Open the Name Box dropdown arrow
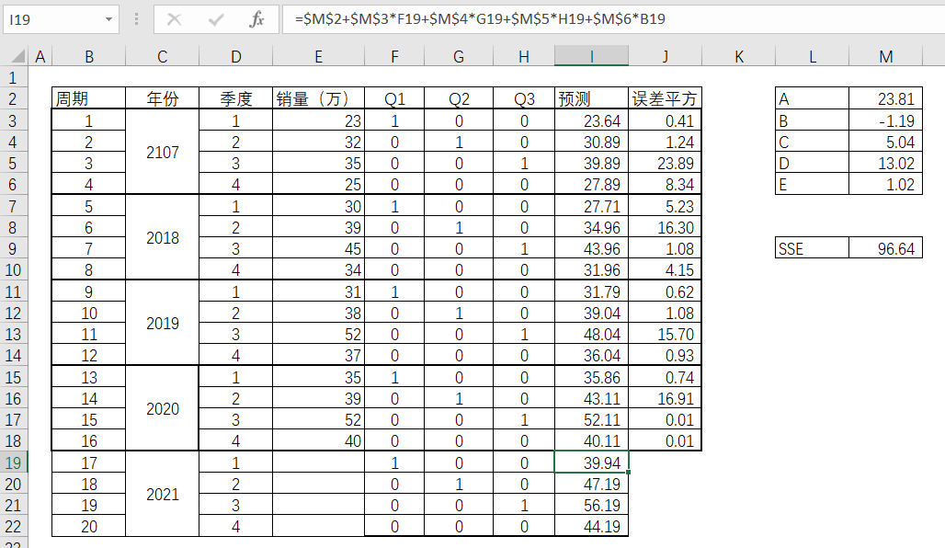Image resolution: width=945 pixels, height=548 pixels. click(x=109, y=19)
